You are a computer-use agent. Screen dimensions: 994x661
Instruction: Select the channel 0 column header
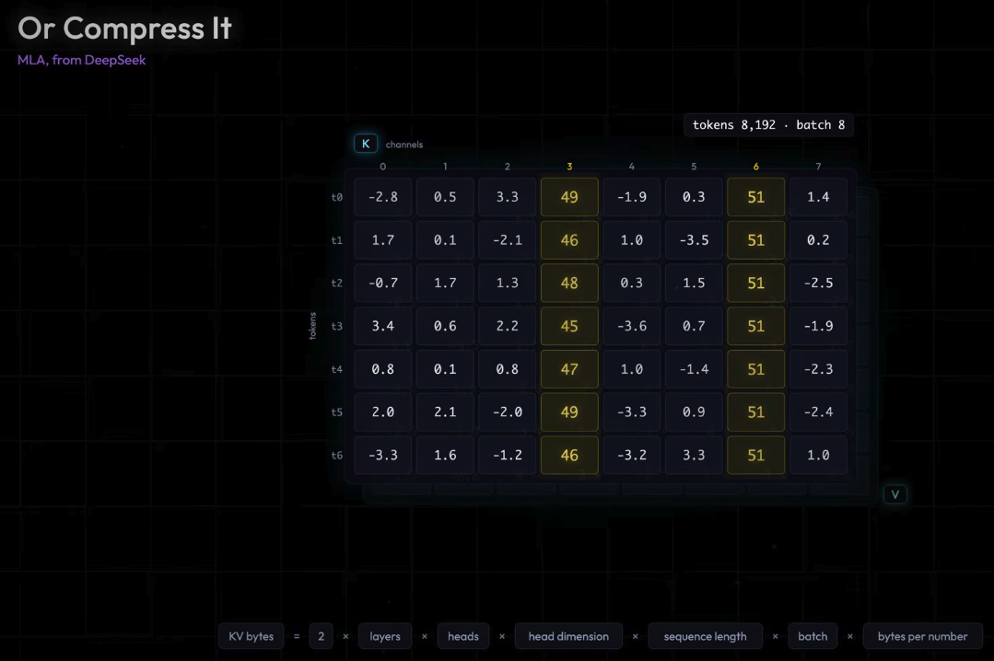pos(383,166)
